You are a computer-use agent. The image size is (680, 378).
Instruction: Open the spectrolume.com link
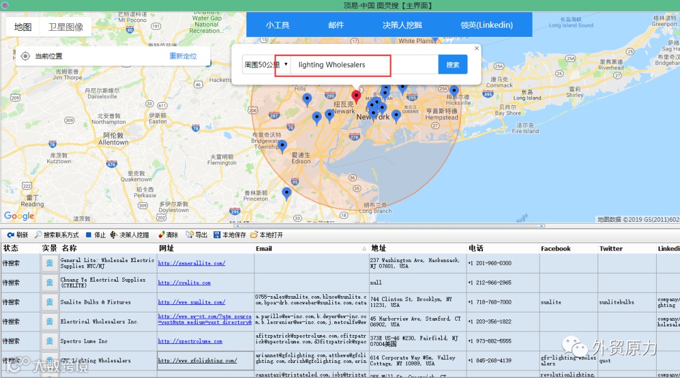[x=190, y=341]
